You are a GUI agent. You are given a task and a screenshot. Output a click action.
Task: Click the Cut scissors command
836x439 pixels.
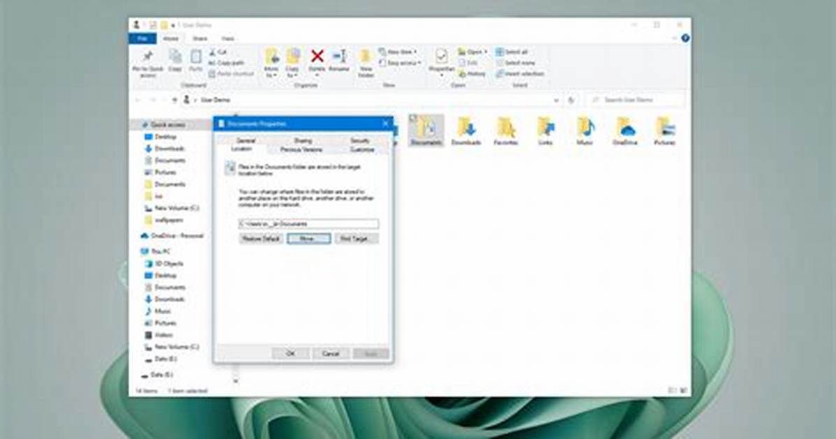click(219, 52)
